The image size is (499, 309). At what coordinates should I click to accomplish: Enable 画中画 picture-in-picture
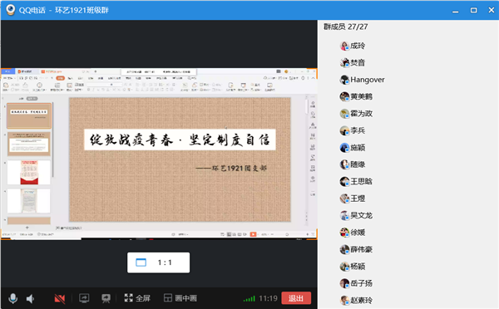[180, 298]
